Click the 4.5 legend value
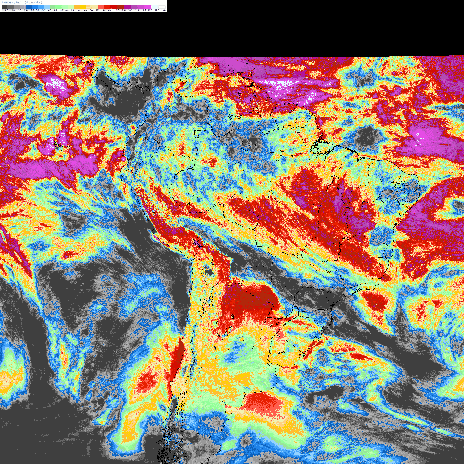Viewport: 464px width, 464px height. pos(55,10)
